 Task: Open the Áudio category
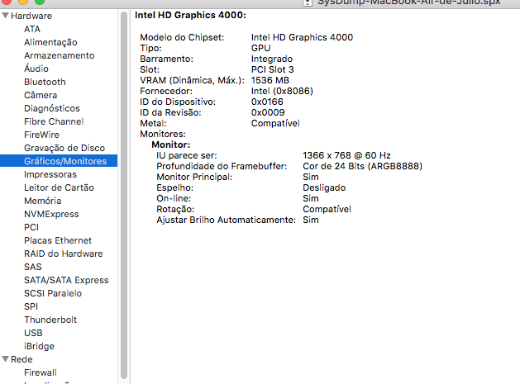click(x=36, y=69)
